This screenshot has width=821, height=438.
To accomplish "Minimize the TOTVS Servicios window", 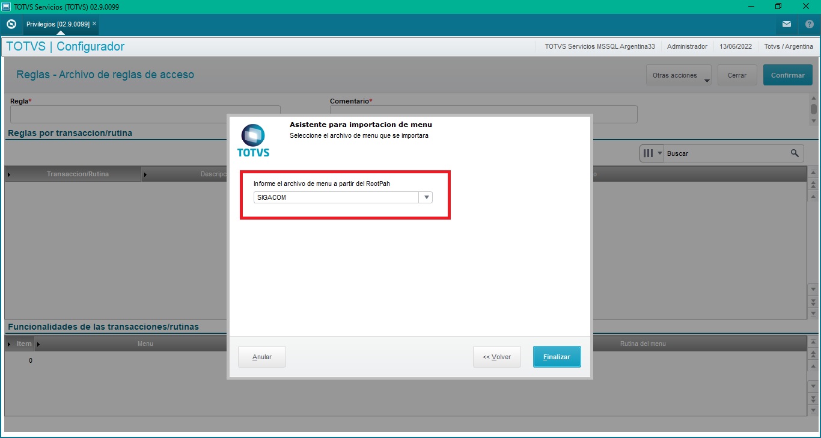I will pyautogui.click(x=751, y=7).
